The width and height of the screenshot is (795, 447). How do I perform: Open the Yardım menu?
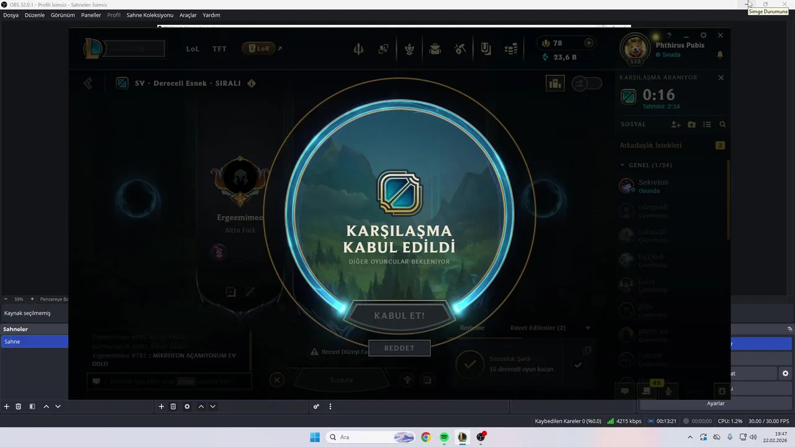211,15
